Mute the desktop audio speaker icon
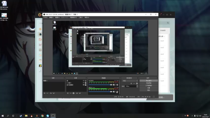This screenshot has height=118, width=210. pos(114,85)
